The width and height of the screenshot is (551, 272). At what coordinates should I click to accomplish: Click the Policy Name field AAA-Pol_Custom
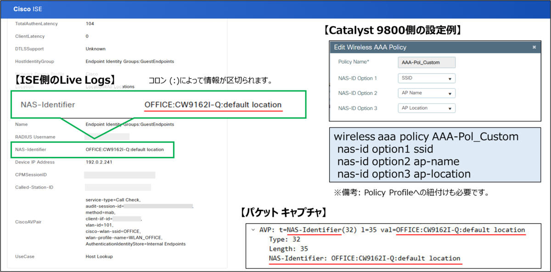427,63
